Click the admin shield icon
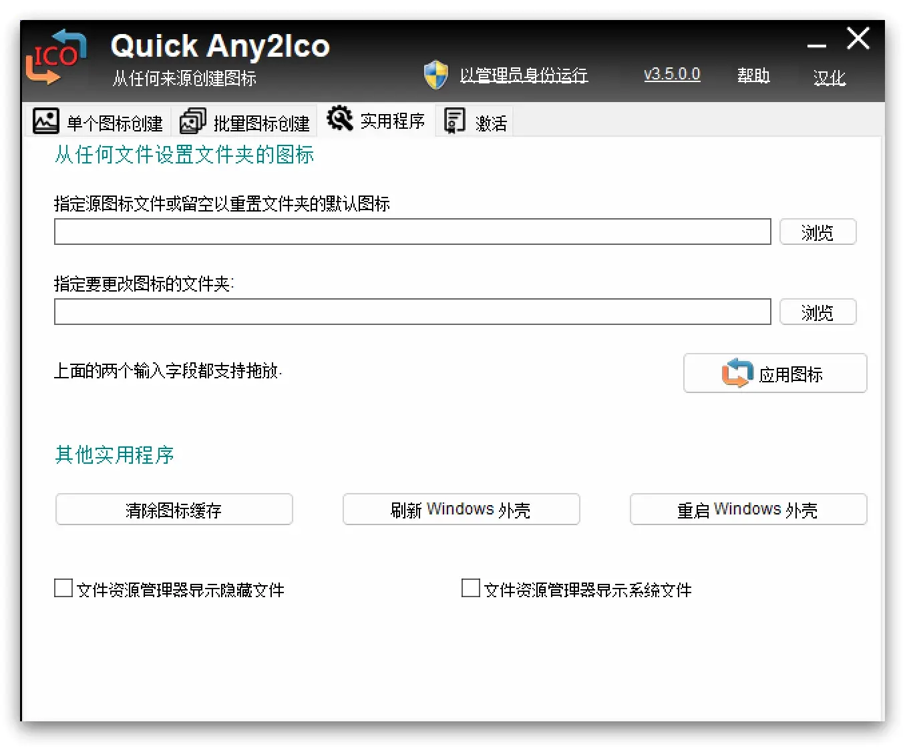 pyautogui.click(x=436, y=75)
